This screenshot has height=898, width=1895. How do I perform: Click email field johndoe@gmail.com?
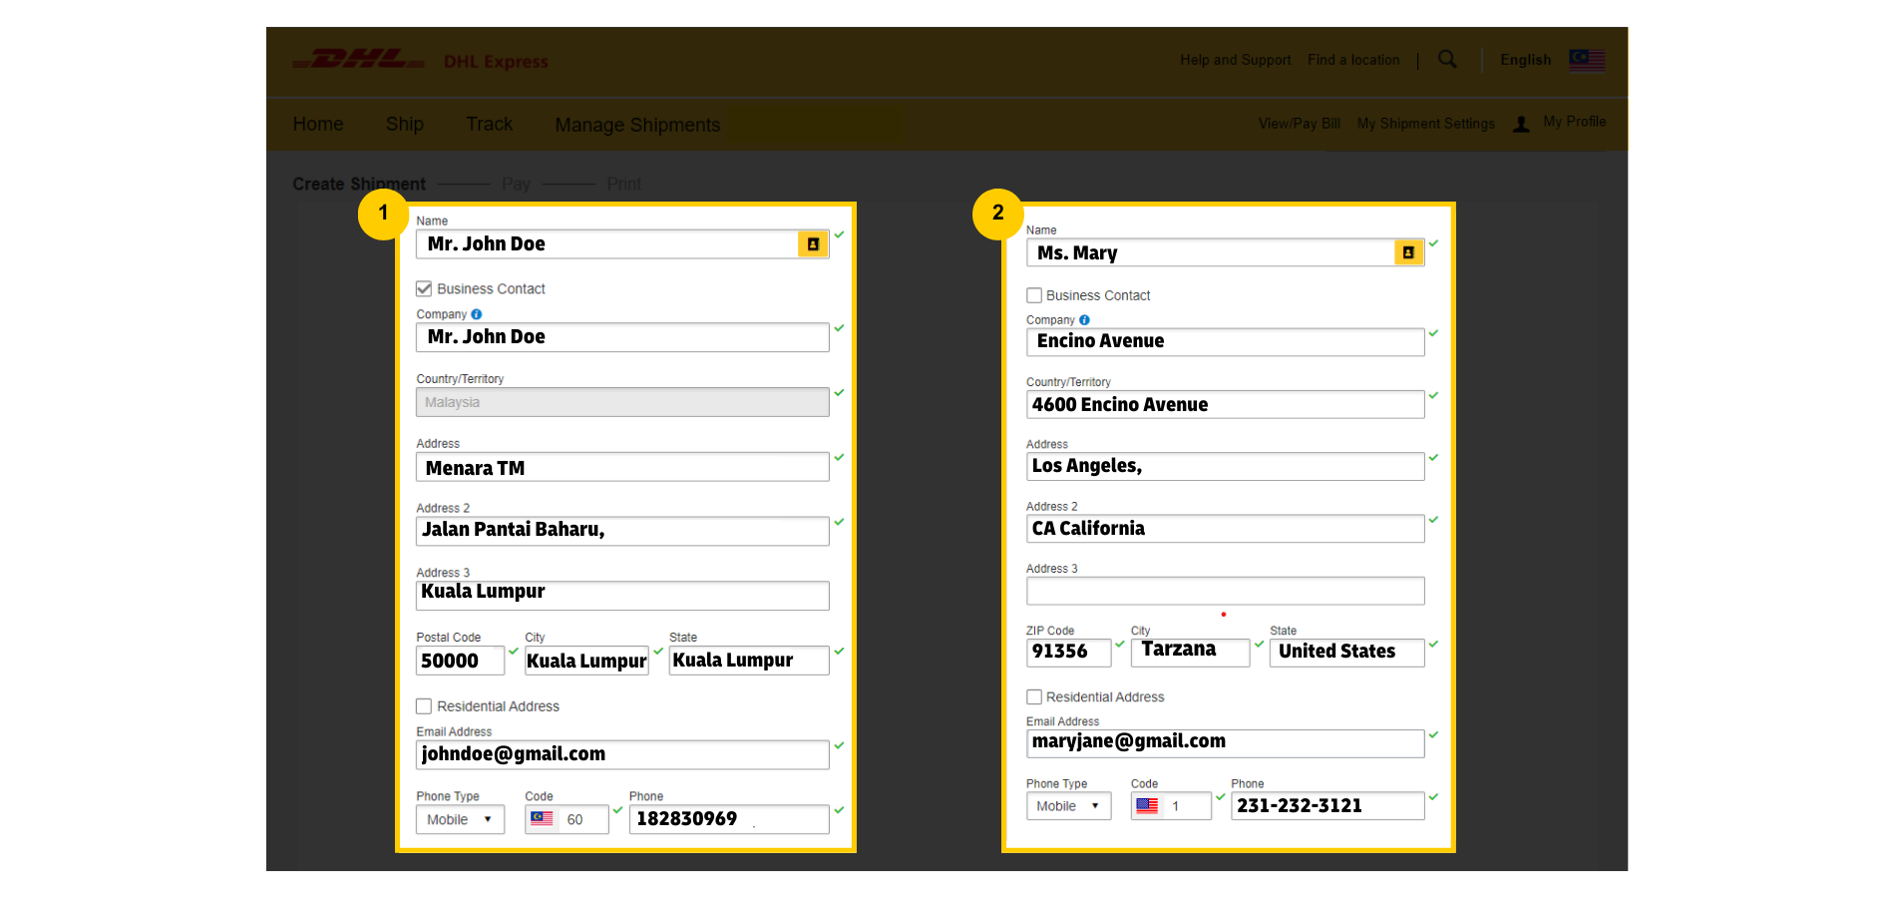622,754
